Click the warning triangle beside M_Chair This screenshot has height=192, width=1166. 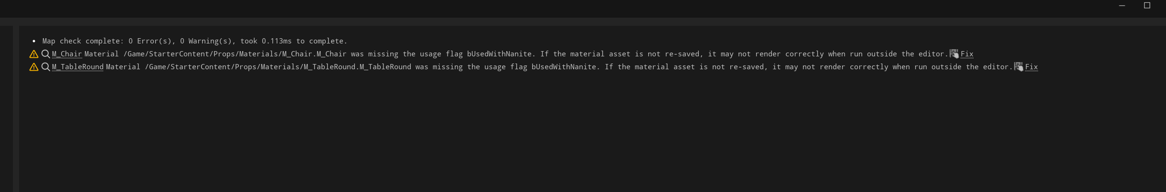34,54
